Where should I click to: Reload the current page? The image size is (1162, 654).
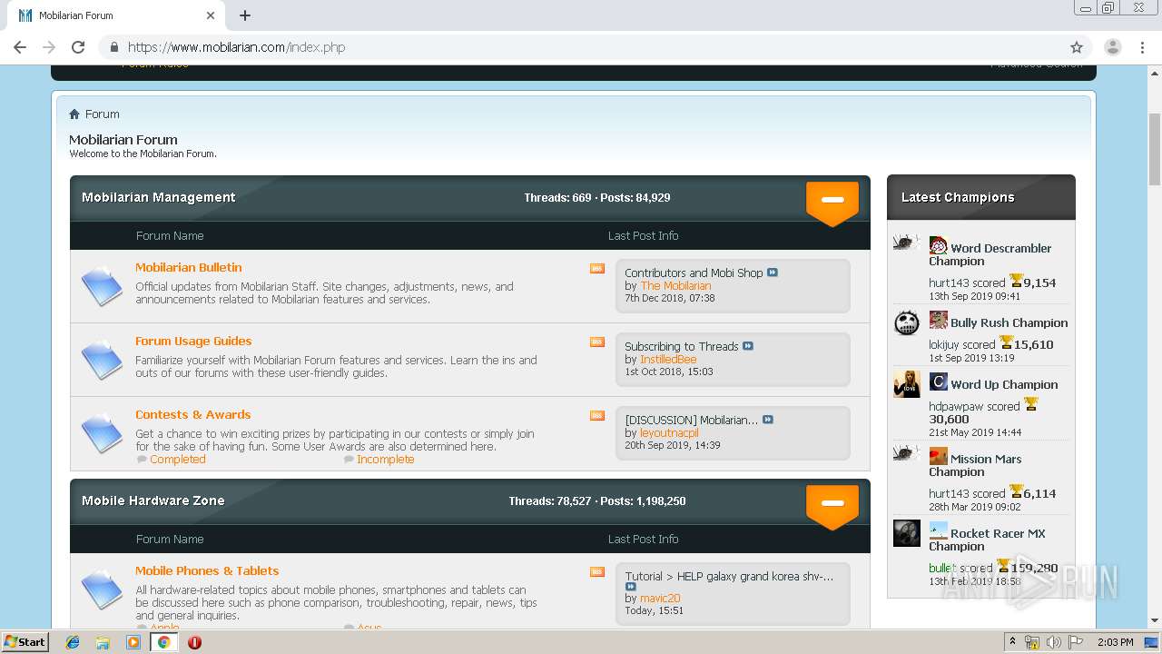coord(78,47)
